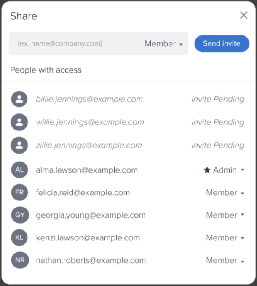
Task: Click invite Pending status for zillie.jennings
Action: pos(218,146)
